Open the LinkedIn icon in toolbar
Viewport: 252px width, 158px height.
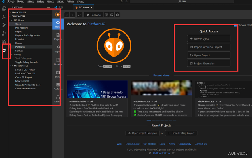[112, 15]
